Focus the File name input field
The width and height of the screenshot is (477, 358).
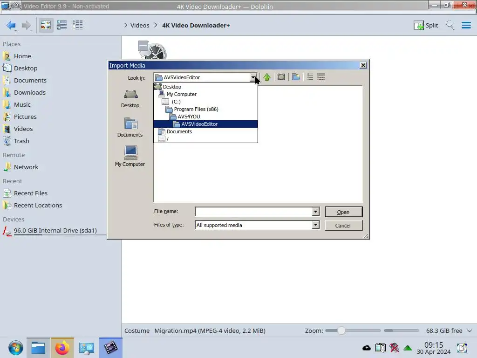[x=254, y=212]
